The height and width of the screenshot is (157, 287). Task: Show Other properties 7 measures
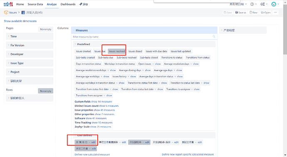[104, 114]
